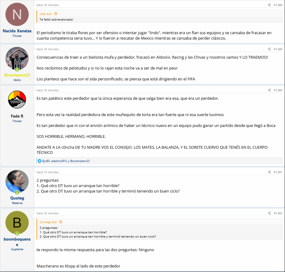Go to Quoteg's quoted post arrow icon
285x272 pixels.
coord(61,222)
